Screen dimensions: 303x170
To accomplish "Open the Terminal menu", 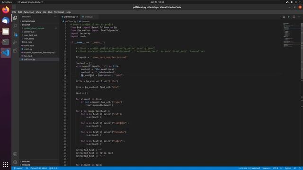I will pos(59,12).
